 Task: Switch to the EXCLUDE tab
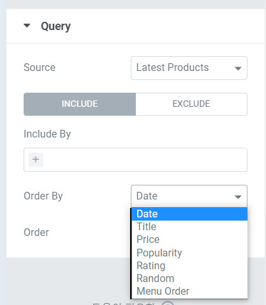[x=191, y=104]
